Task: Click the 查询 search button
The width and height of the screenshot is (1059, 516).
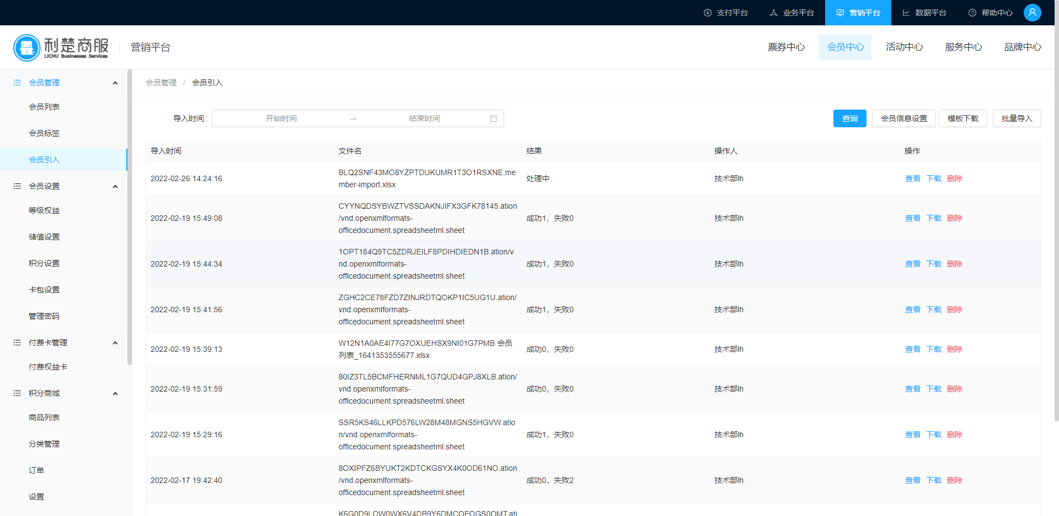Action: (849, 118)
